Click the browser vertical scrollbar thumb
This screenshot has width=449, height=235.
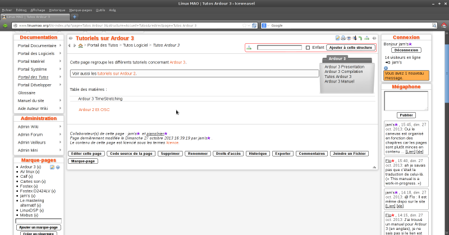(447, 73)
